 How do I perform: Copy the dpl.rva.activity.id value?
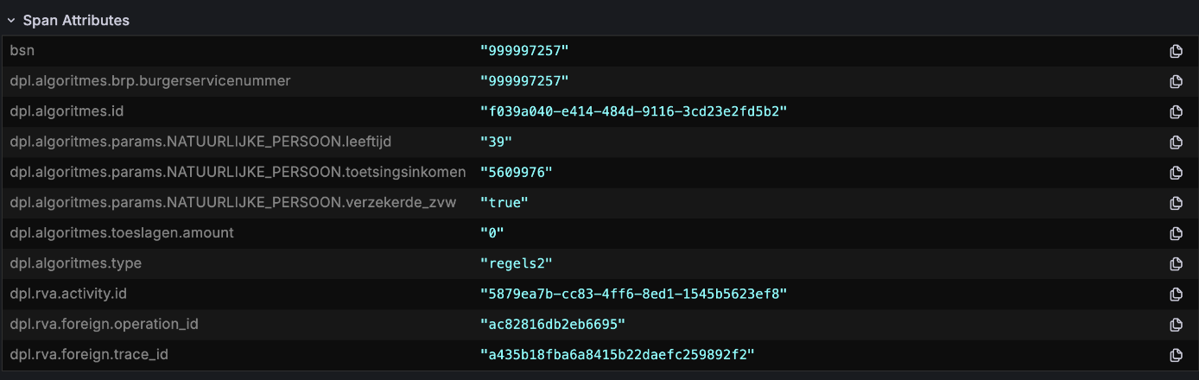1175,294
